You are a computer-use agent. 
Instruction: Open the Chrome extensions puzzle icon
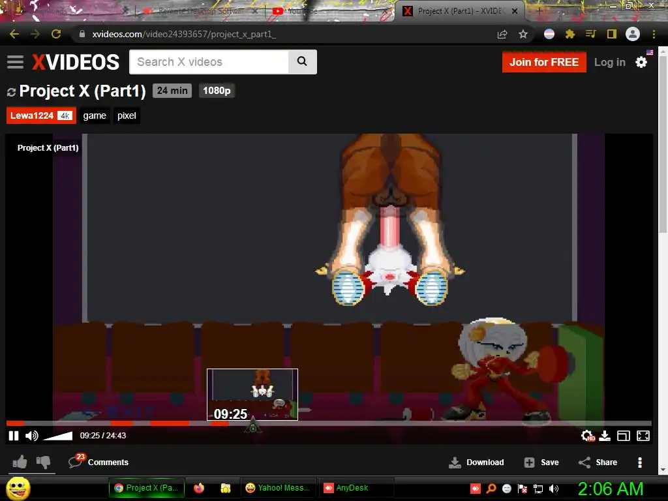tap(570, 34)
